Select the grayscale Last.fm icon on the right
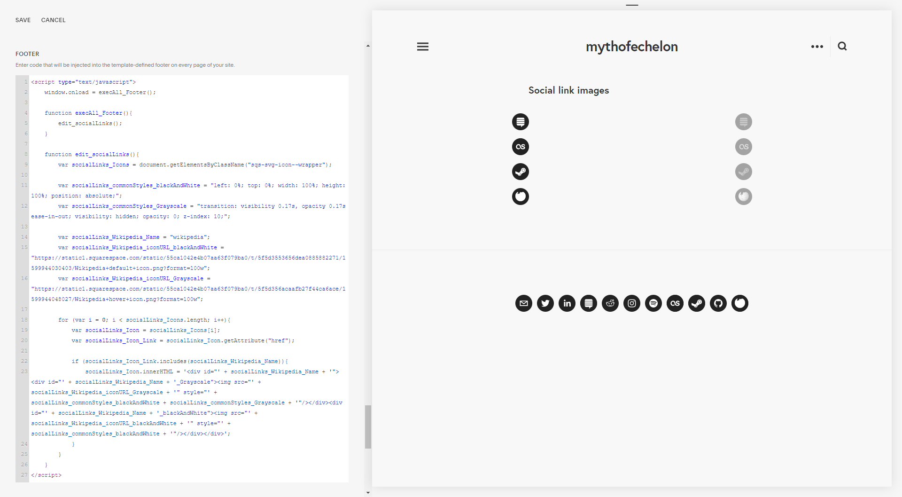 pos(744,146)
